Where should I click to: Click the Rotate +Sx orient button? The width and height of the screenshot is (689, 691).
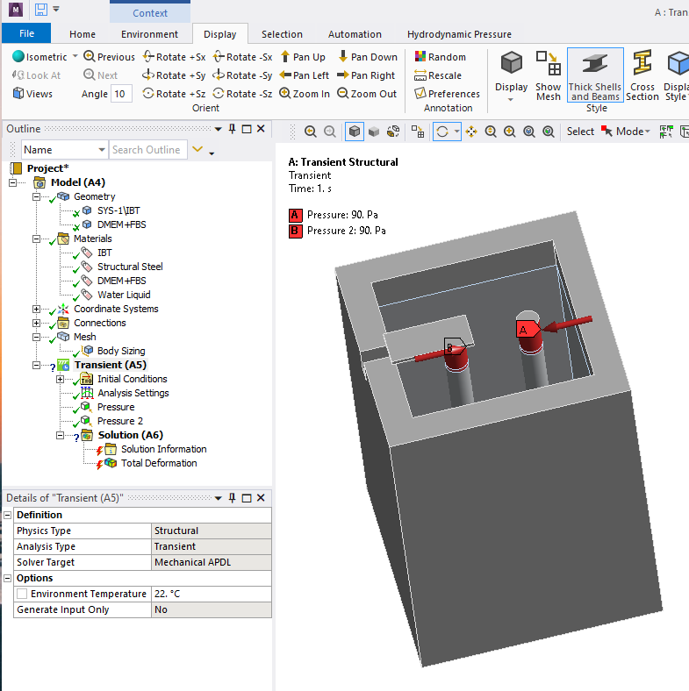pyautogui.click(x=173, y=57)
